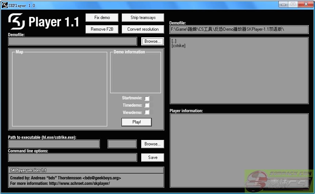Click the SKPlayer title bar icon
The width and height of the screenshot is (315, 194).
click(x=5, y=5)
